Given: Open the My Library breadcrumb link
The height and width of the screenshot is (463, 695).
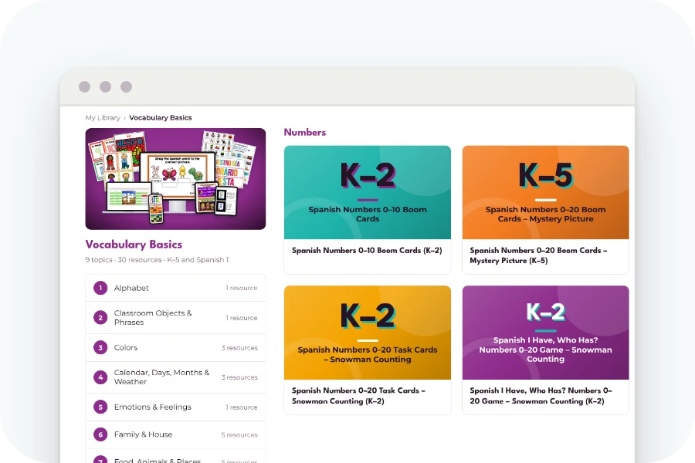Looking at the screenshot, I should tap(103, 118).
